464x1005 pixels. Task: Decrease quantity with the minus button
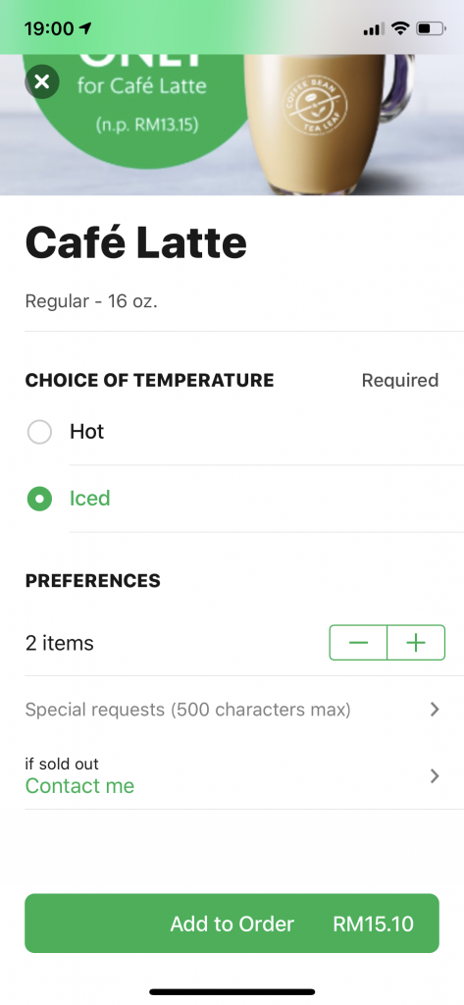click(x=358, y=642)
